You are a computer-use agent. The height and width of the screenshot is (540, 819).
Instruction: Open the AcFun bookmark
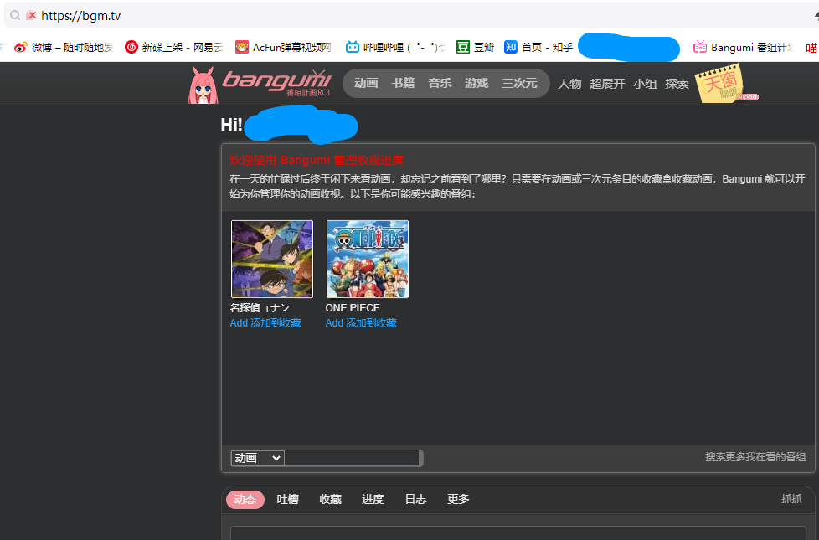[283, 48]
